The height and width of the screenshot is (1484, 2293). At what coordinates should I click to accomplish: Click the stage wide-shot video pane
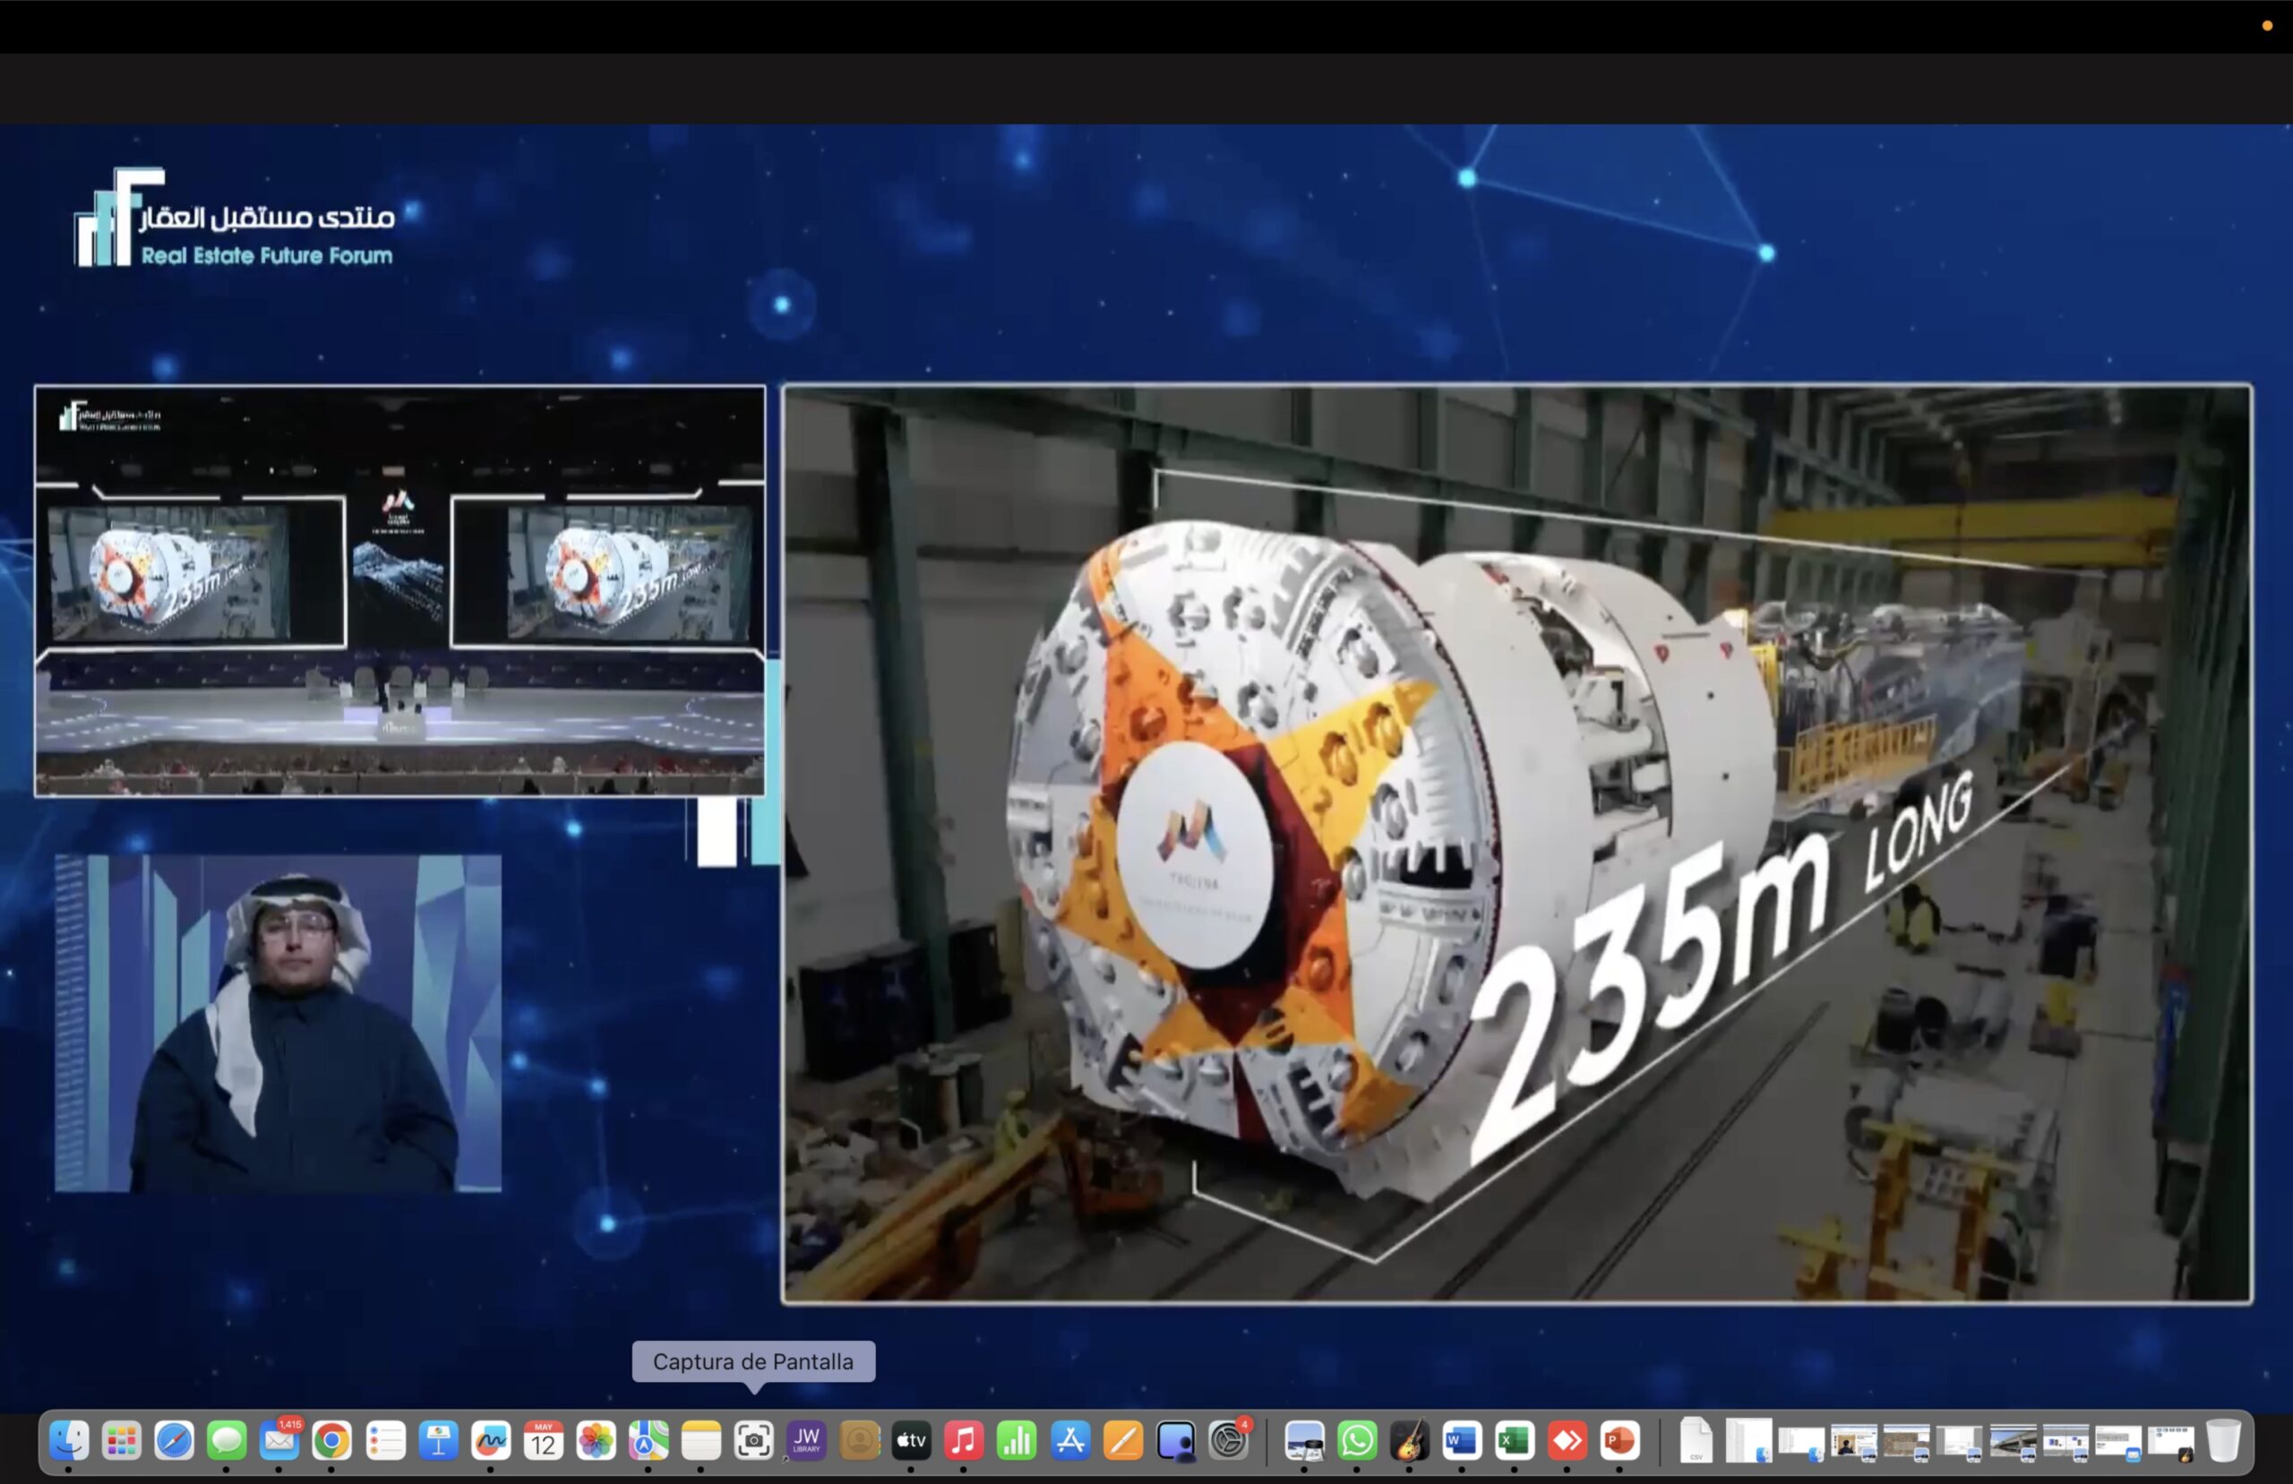click(x=399, y=589)
